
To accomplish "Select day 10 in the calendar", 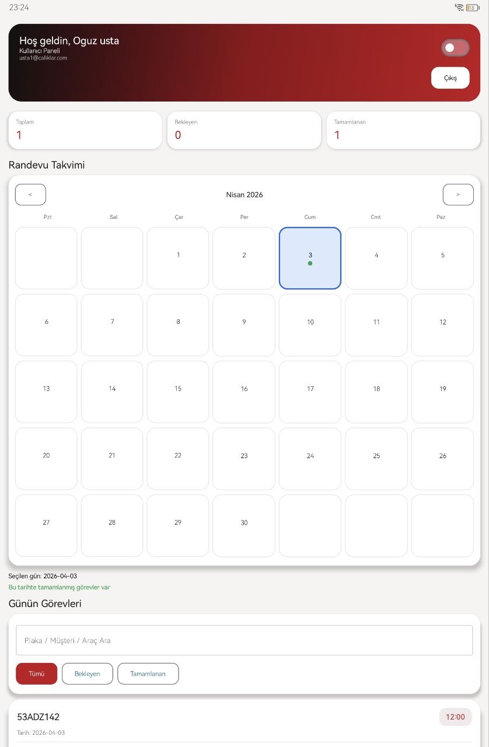I will (x=310, y=322).
